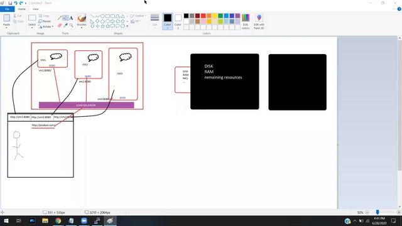Image resolution: width=402 pixels, height=226 pixels.
Task: Select the Pencil tool
Action: coord(60,18)
